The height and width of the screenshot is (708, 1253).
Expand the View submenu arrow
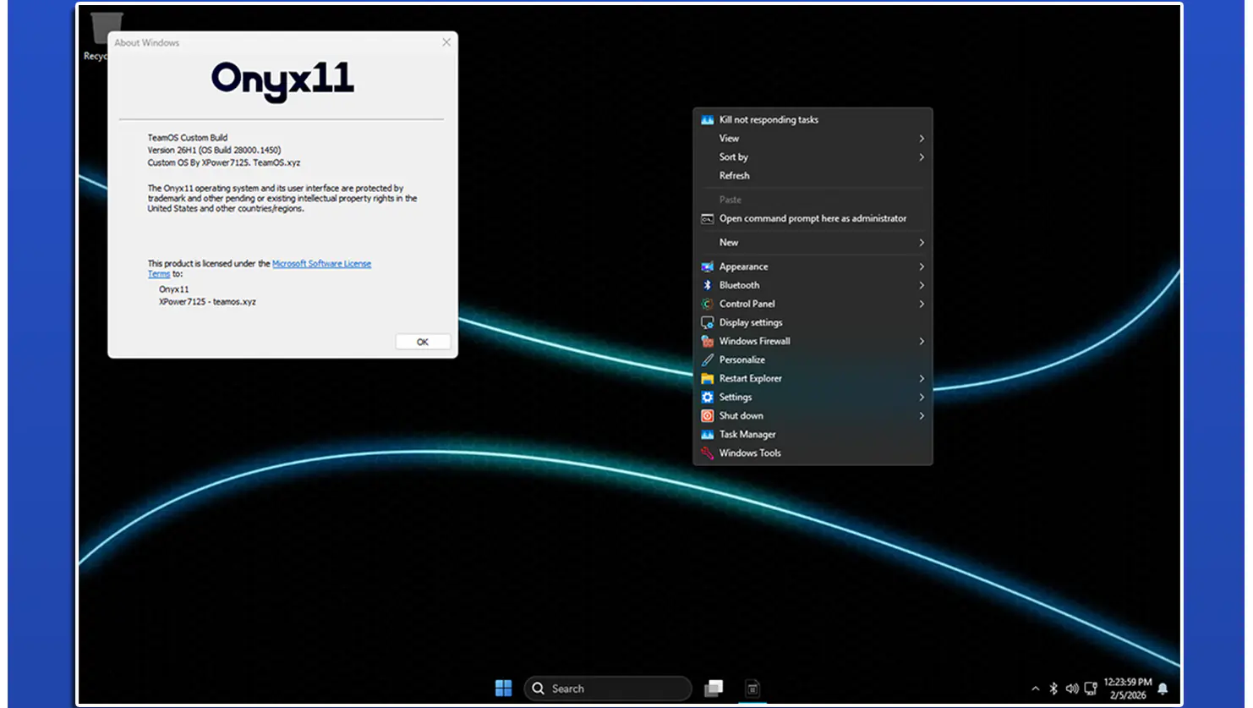tap(922, 139)
